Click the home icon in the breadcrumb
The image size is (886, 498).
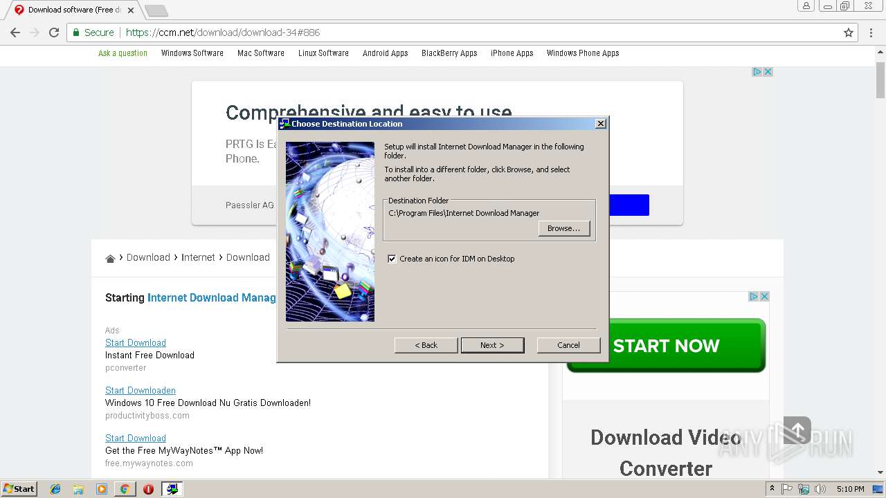[x=110, y=259]
